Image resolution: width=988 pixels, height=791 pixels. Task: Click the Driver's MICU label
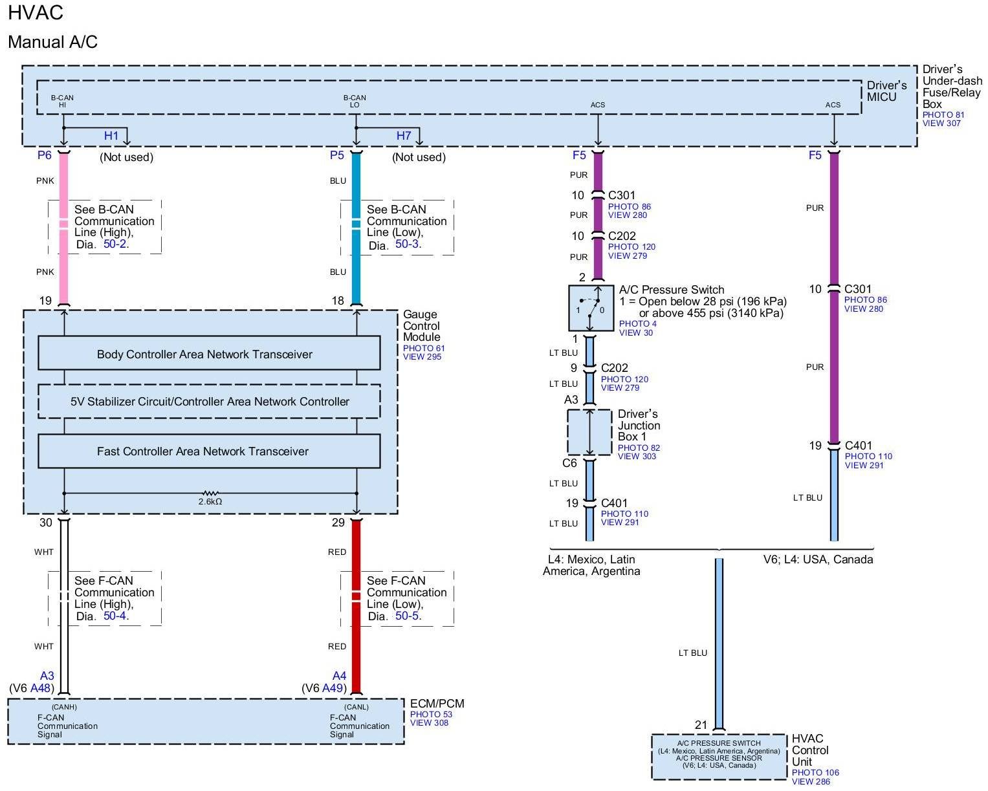[886, 91]
